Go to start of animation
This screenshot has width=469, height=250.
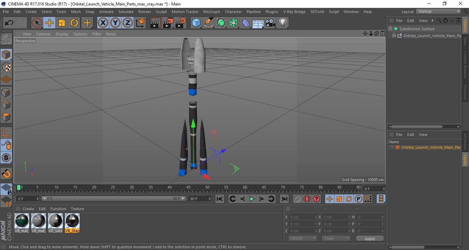pyautogui.click(x=220, y=199)
